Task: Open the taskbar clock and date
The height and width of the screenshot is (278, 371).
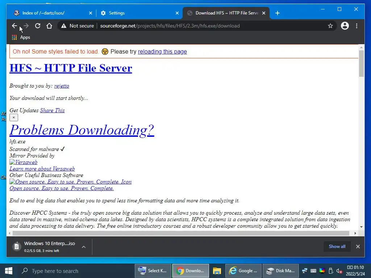Action: (x=355, y=271)
